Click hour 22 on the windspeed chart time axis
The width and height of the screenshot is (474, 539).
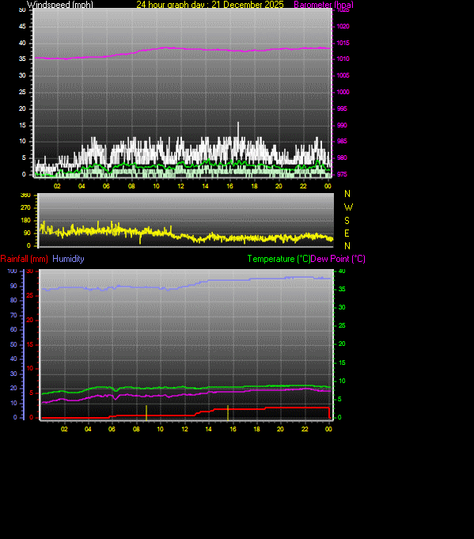[x=303, y=186]
